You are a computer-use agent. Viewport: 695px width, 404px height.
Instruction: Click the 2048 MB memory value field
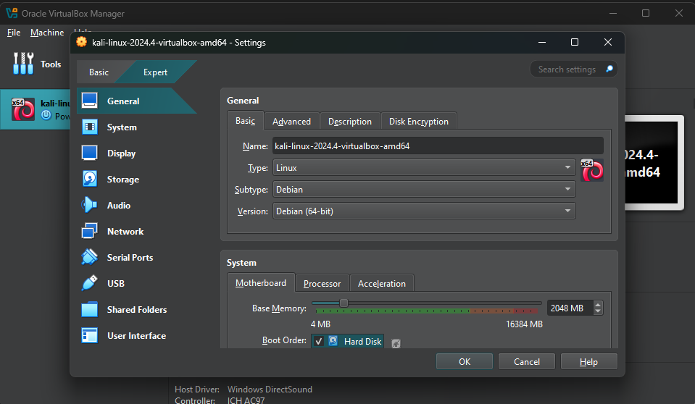tap(570, 308)
